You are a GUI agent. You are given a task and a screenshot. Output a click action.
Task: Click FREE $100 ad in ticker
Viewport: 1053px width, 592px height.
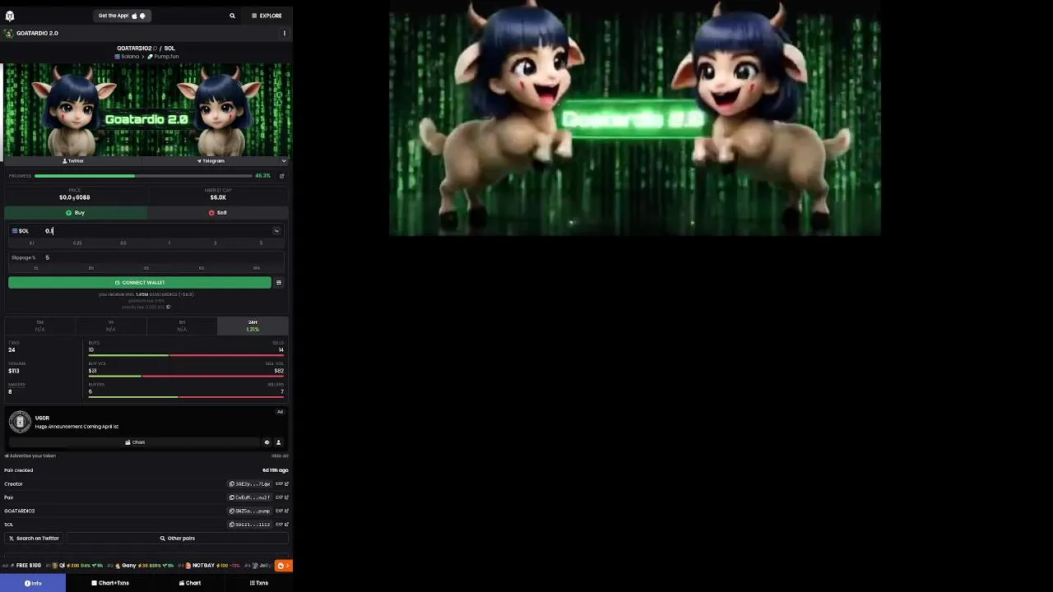click(24, 566)
